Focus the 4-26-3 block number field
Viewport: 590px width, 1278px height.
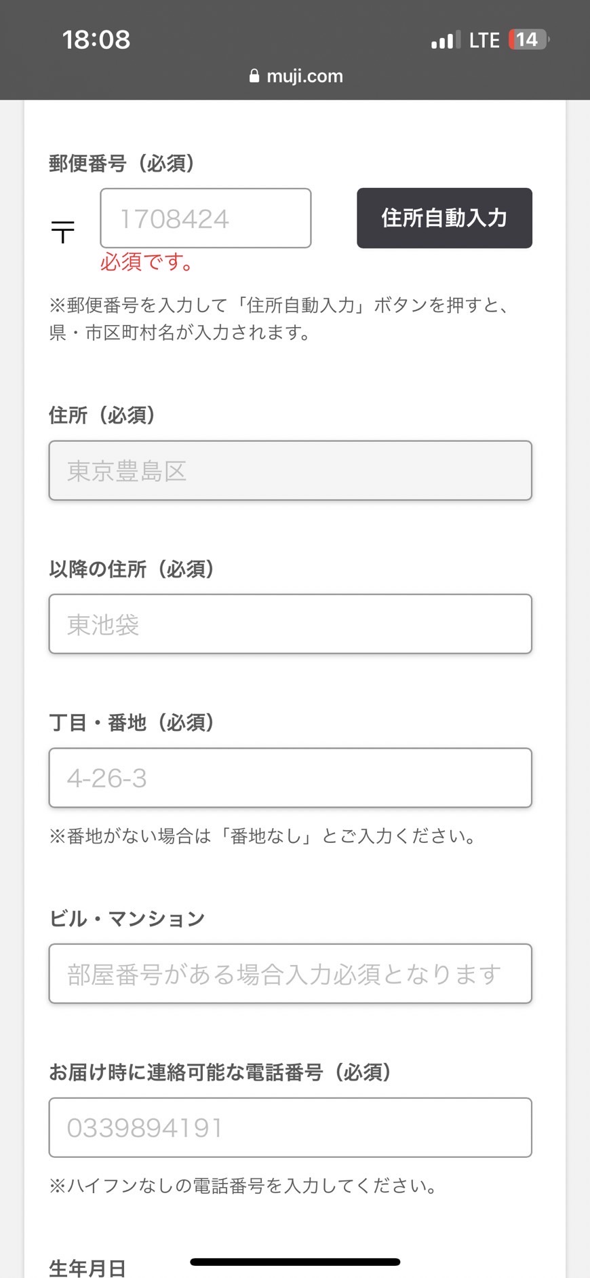click(x=290, y=778)
